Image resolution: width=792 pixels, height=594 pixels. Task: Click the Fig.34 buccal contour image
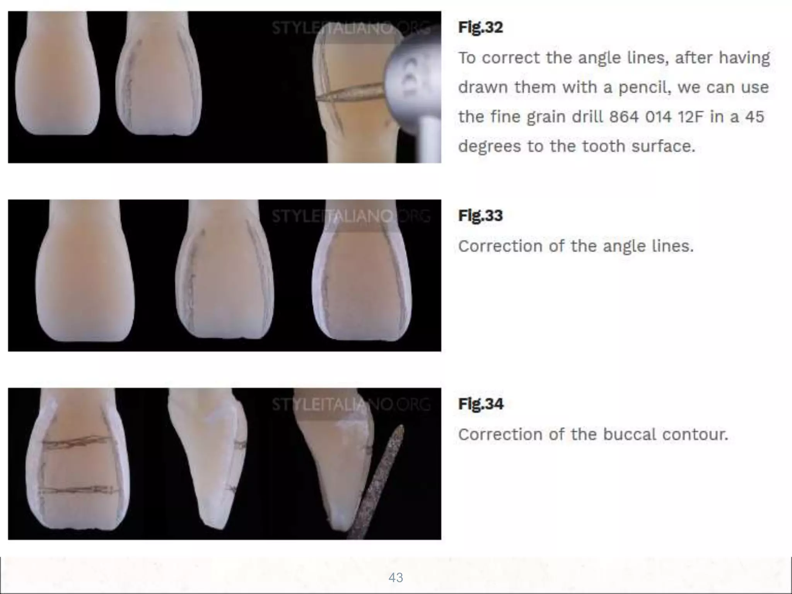[224, 464]
